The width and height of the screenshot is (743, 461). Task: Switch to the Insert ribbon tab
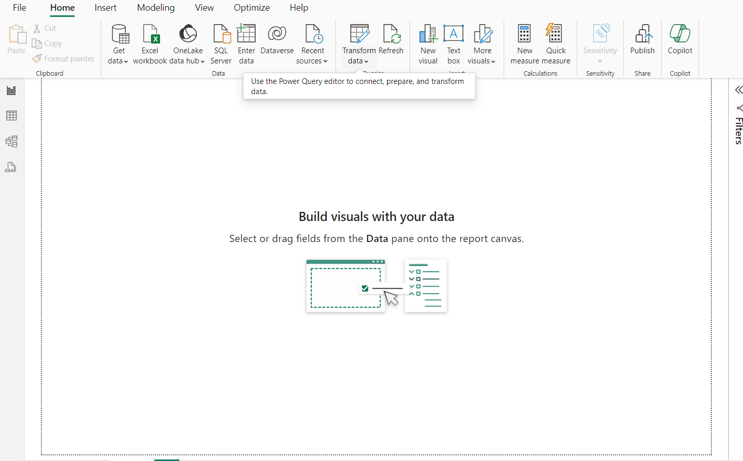[105, 8]
